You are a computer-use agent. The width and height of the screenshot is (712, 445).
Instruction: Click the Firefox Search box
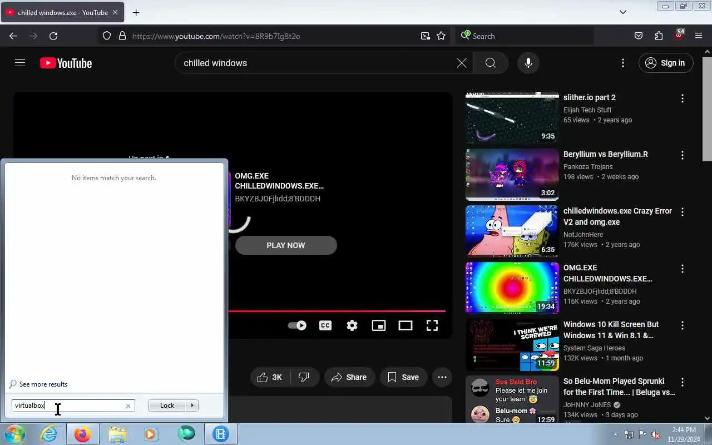pyautogui.click(x=525, y=36)
